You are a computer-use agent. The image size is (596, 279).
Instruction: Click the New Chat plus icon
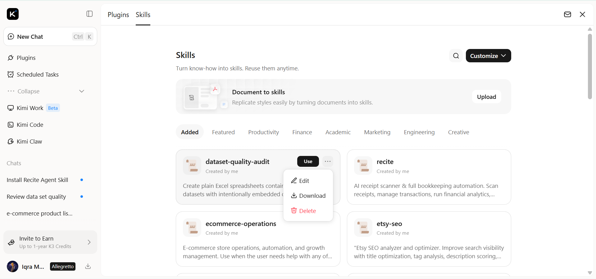point(11,37)
